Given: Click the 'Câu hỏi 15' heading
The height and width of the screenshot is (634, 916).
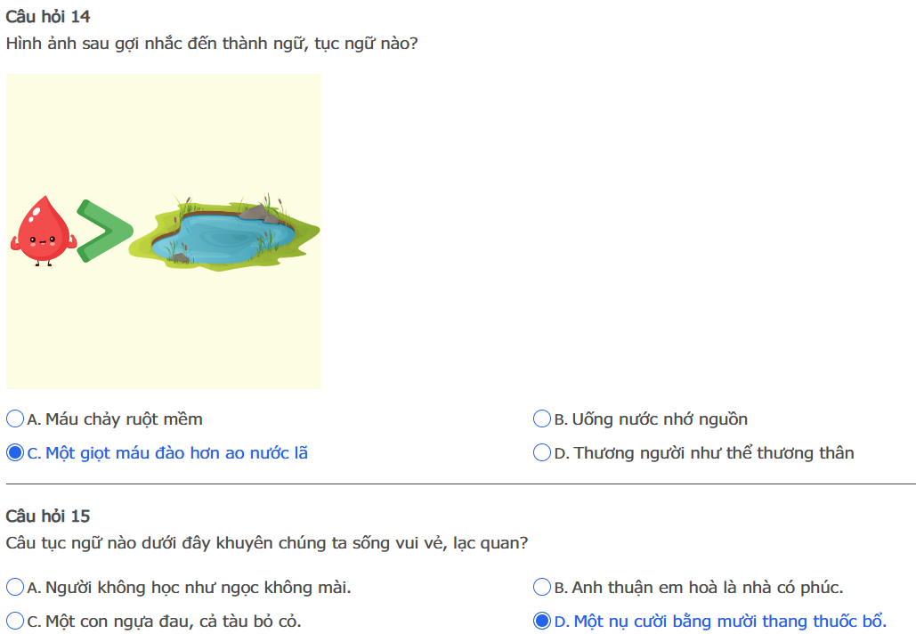Looking at the screenshot, I should pyautogui.click(x=47, y=516).
